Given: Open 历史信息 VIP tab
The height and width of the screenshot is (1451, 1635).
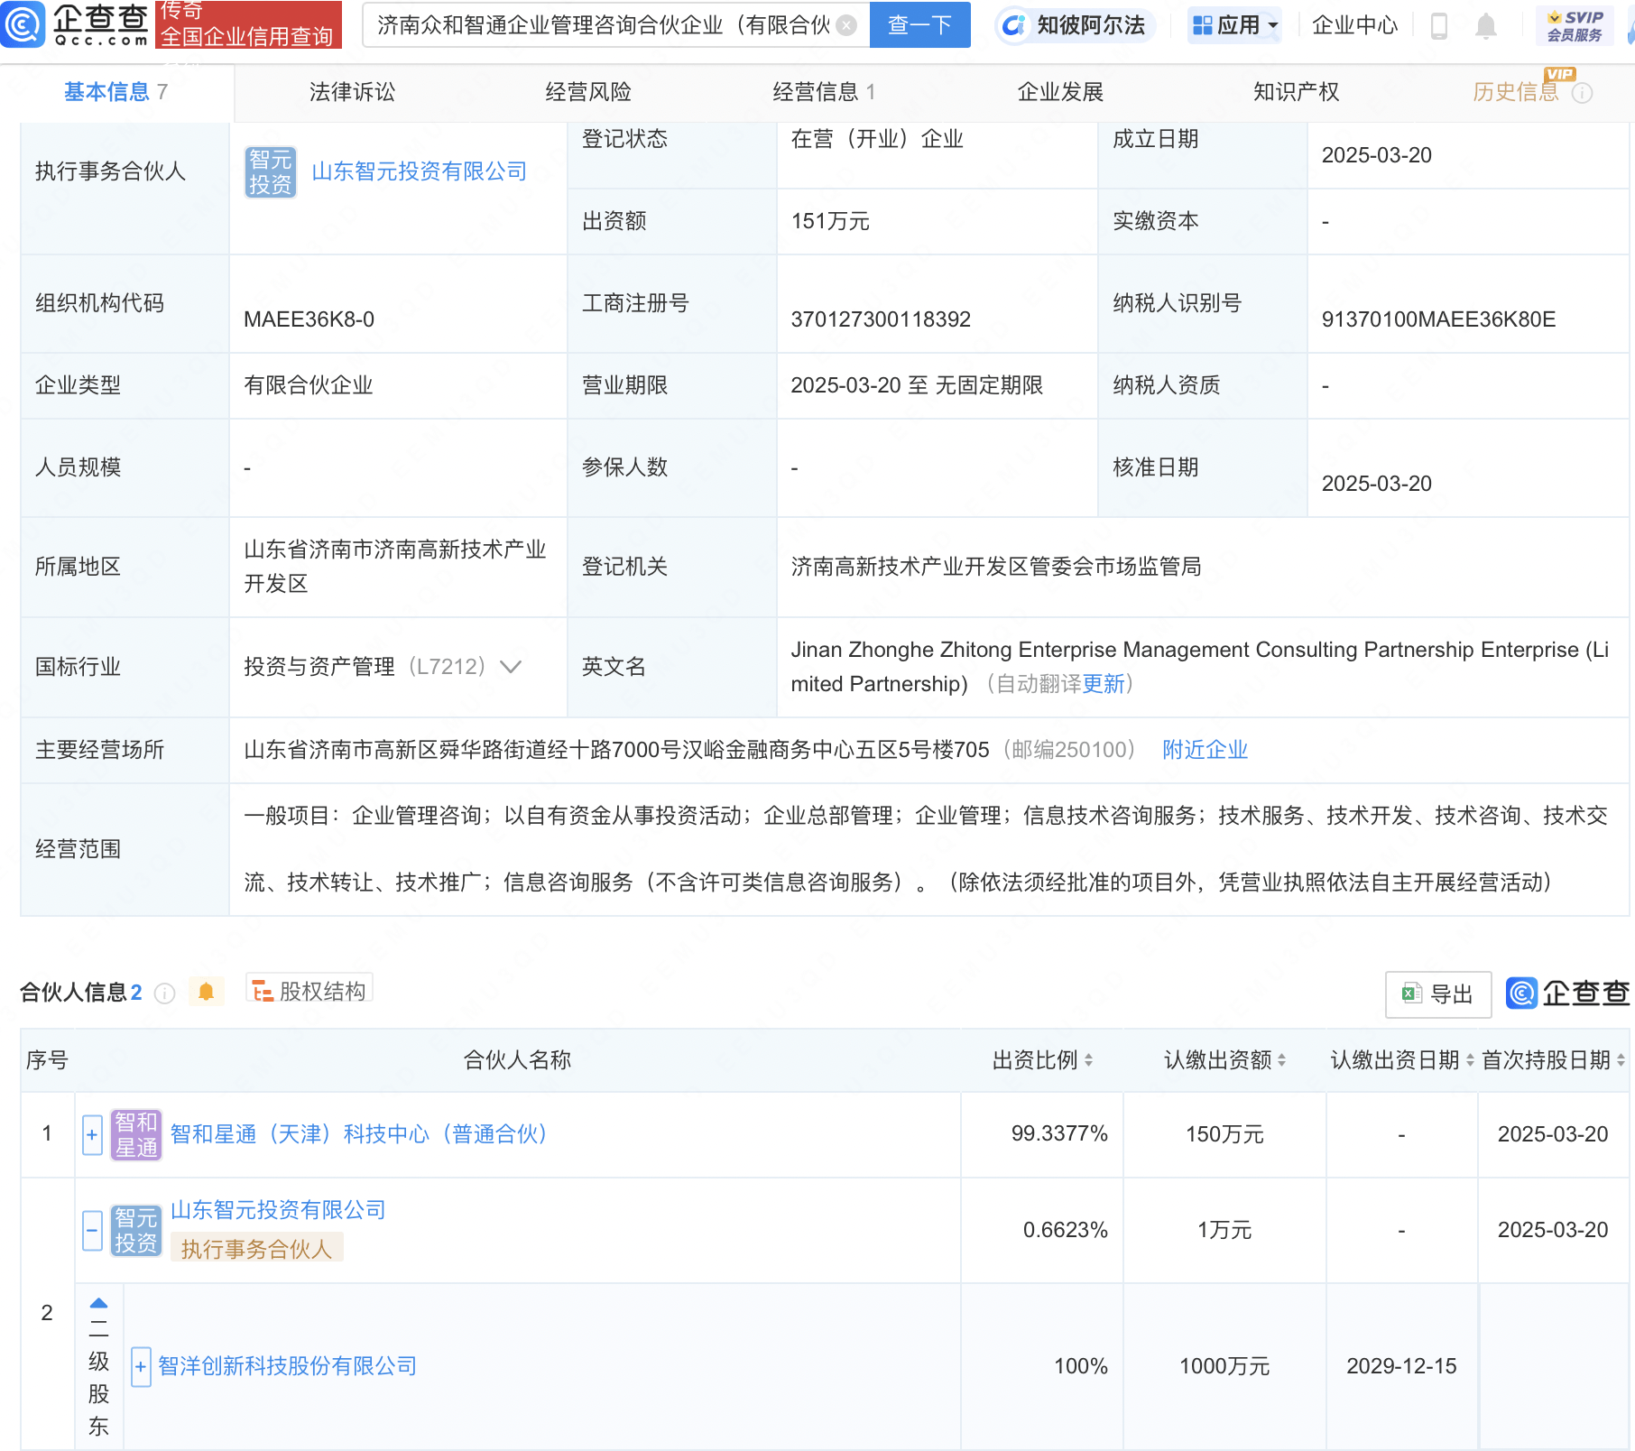Looking at the screenshot, I should [x=1516, y=92].
